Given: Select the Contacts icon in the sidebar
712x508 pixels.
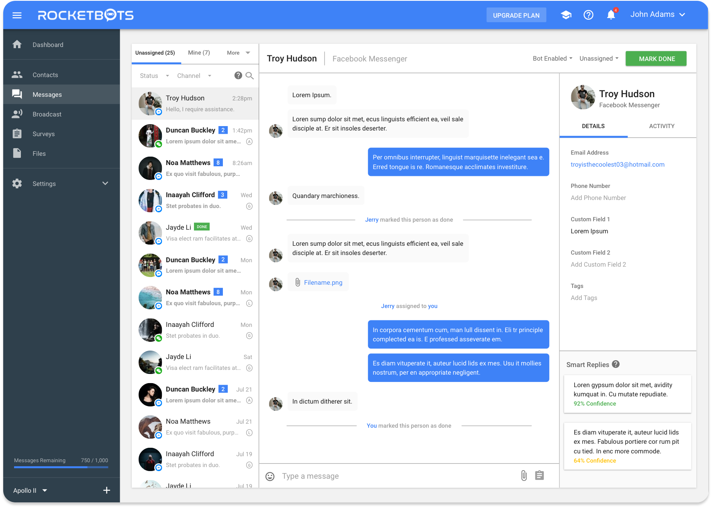Looking at the screenshot, I should (17, 74).
